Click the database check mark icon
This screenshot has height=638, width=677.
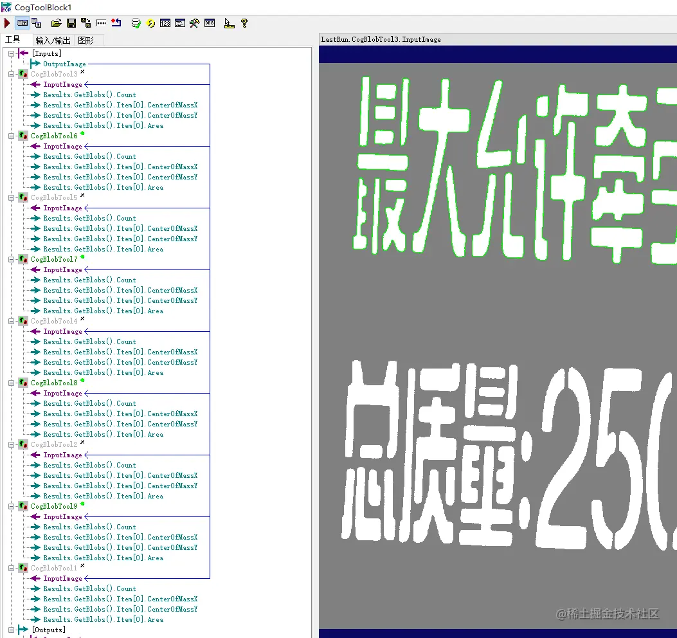coord(136,23)
